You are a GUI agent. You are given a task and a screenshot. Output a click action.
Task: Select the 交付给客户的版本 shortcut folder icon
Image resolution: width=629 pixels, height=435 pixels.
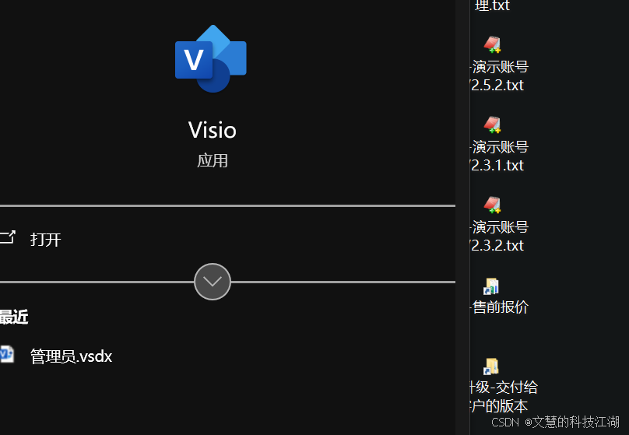pos(491,367)
